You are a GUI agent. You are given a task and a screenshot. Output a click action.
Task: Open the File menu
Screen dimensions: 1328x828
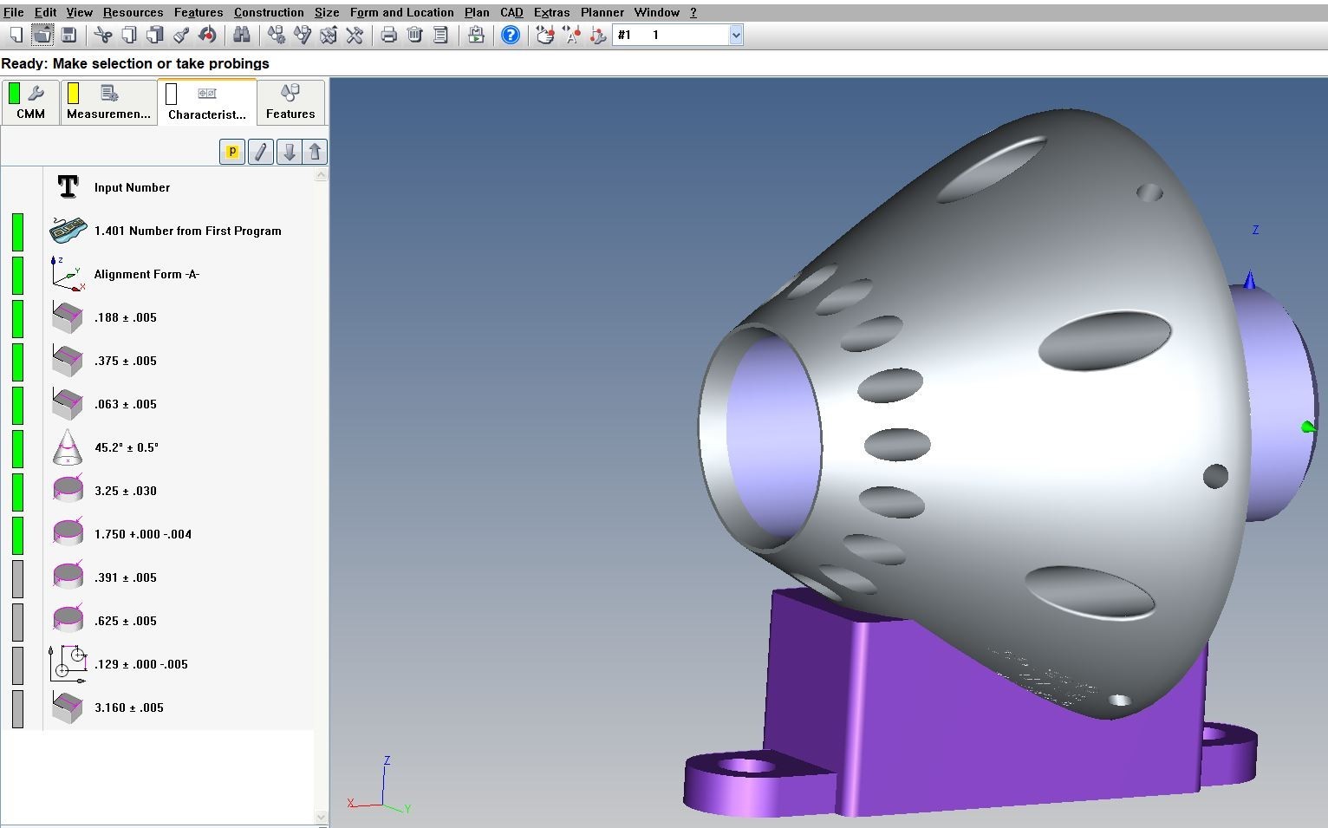(13, 12)
